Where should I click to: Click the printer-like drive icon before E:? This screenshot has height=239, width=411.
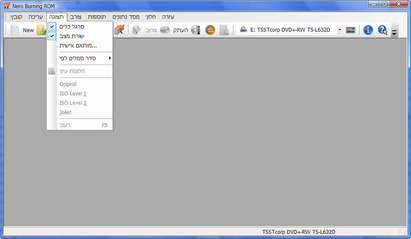point(244,30)
